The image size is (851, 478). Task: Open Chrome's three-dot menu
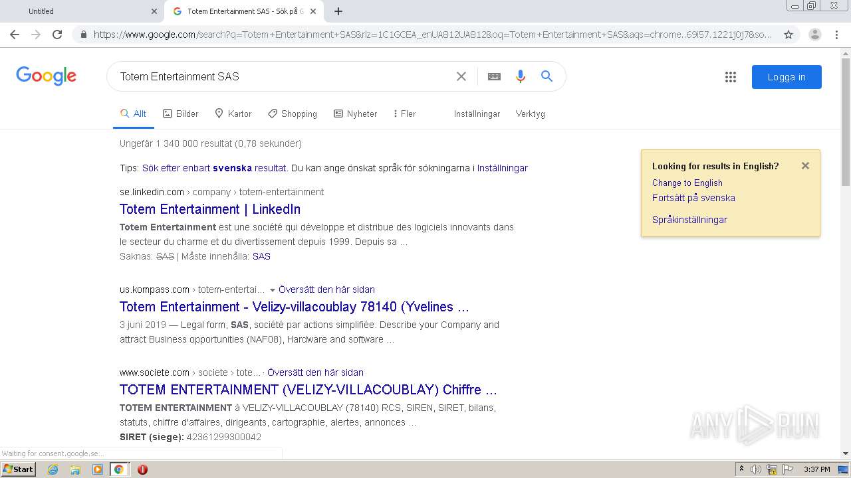tap(838, 35)
